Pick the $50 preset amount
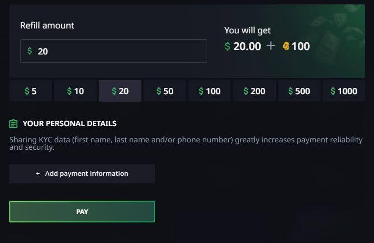 (165, 91)
